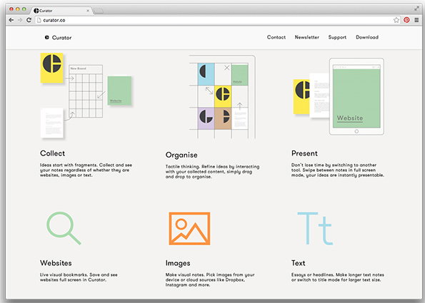
Task: Click the blue Tt Text icon
Action: click(x=315, y=229)
